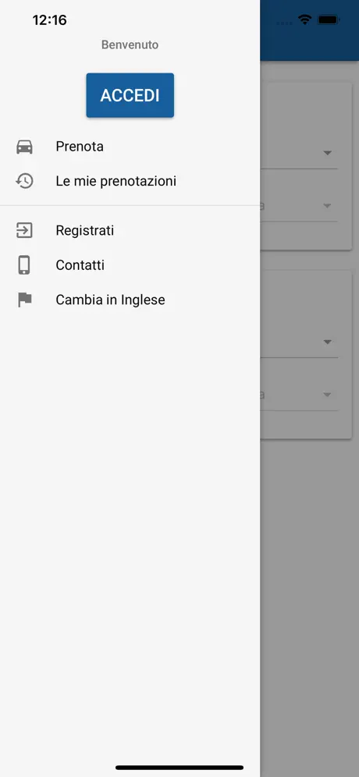Tap the history clock icon
The width and height of the screenshot is (359, 777).
(x=24, y=181)
